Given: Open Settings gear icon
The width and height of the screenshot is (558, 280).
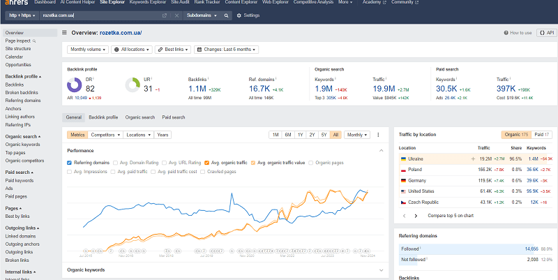Looking at the screenshot, I should tap(239, 15).
